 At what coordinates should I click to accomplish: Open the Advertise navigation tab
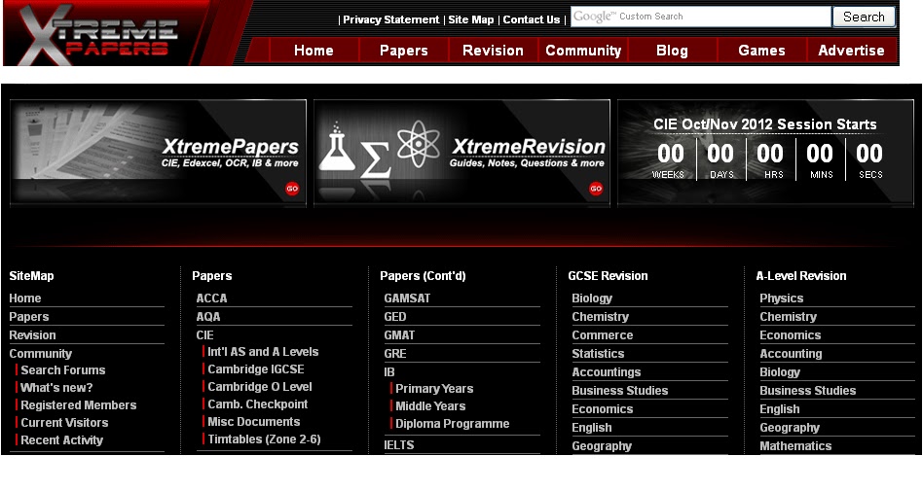point(851,51)
